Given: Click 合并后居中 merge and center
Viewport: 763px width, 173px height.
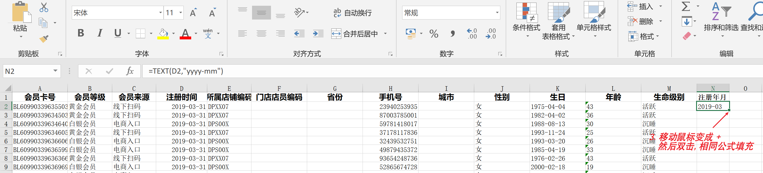Looking at the screenshot, I should [x=355, y=34].
